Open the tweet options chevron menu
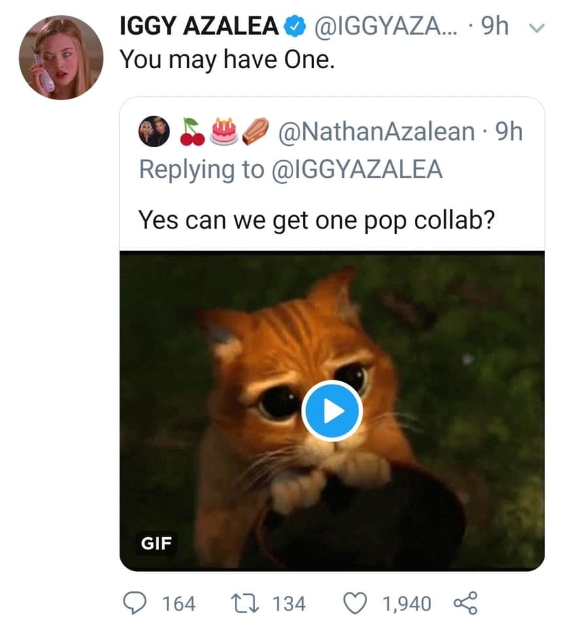564x628 pixels. (535, 27)
